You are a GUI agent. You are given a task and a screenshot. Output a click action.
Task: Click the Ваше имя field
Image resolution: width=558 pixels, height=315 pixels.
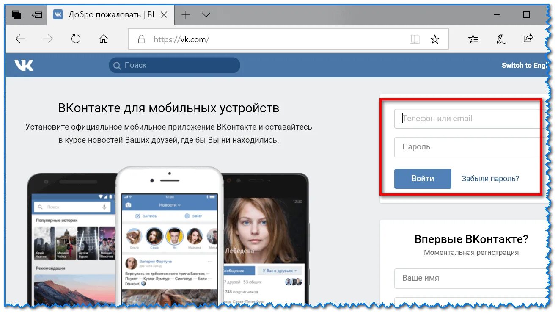pos(470,278)
